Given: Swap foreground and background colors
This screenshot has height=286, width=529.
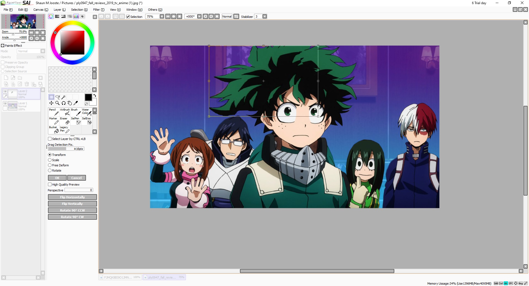Looking at the screenshot, I should coord(95,95).
